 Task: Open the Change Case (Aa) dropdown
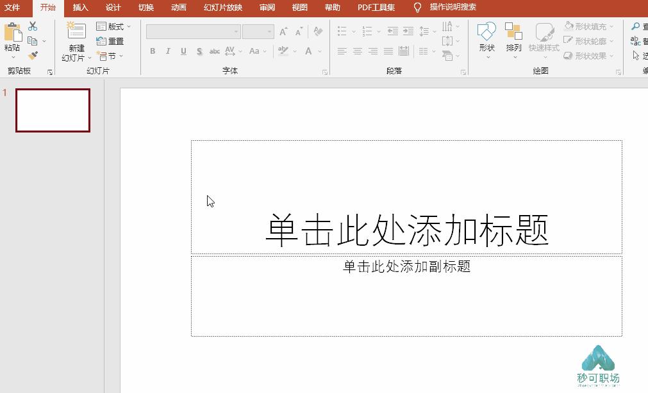click(x=254, y=51)
